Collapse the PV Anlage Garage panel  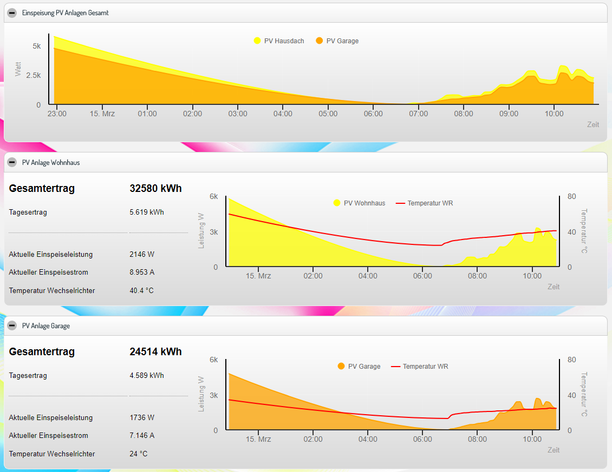[x=12, y=325]
